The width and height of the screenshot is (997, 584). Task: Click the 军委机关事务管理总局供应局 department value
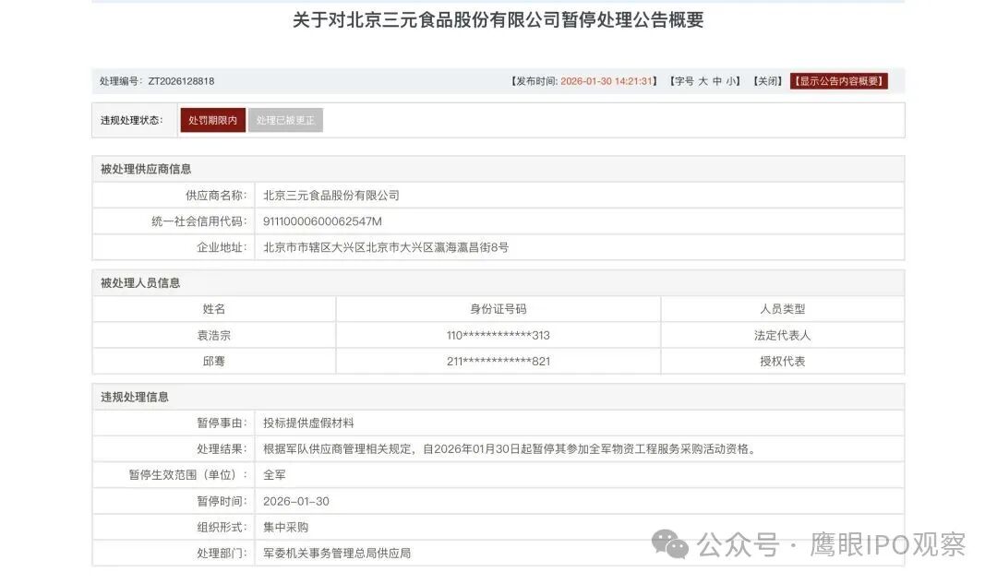[337, 554]
